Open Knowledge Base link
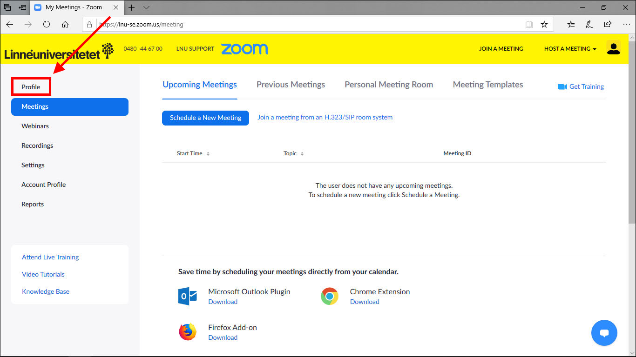Image resolution: width=636 pixels, height=357 pixels. point(46,291)
